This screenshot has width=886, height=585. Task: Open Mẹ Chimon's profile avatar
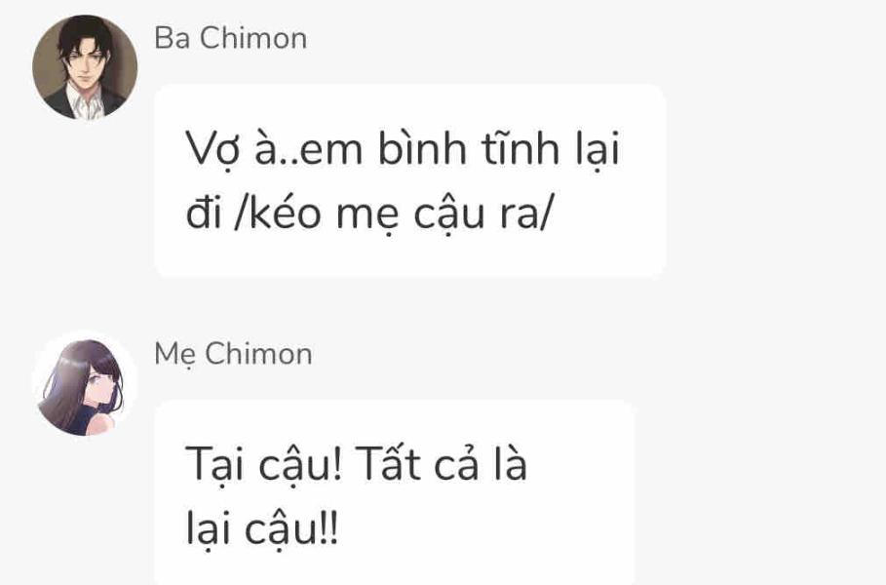(x=85, y=384)
